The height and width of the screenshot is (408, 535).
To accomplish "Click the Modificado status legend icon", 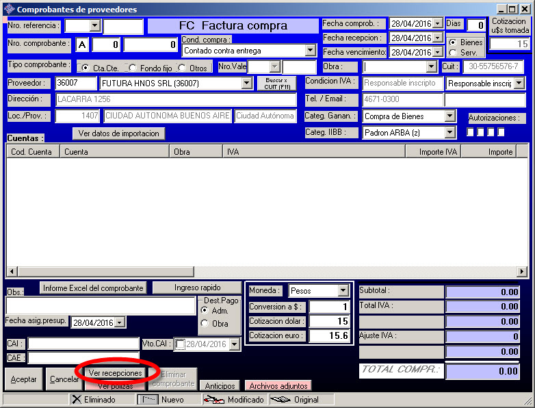I will click(215, 400).
